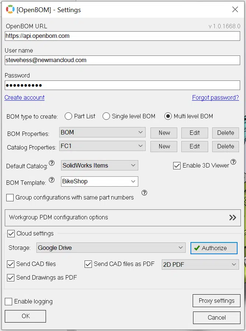This screenshot has height=331, width=246.
Task: Click the Cancel button
Action: tap(217, 318)
